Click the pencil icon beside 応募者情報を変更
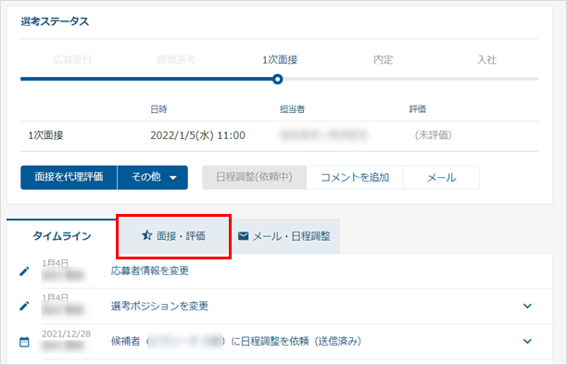The image size is (567, 365). point(24,271)
